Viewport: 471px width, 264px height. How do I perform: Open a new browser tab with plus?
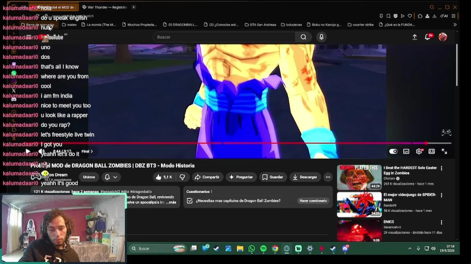134,7
